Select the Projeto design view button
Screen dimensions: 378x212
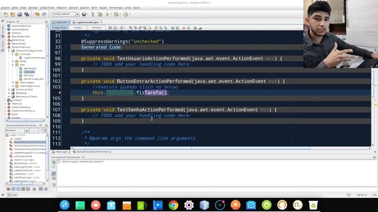click(x=78, y=28)
